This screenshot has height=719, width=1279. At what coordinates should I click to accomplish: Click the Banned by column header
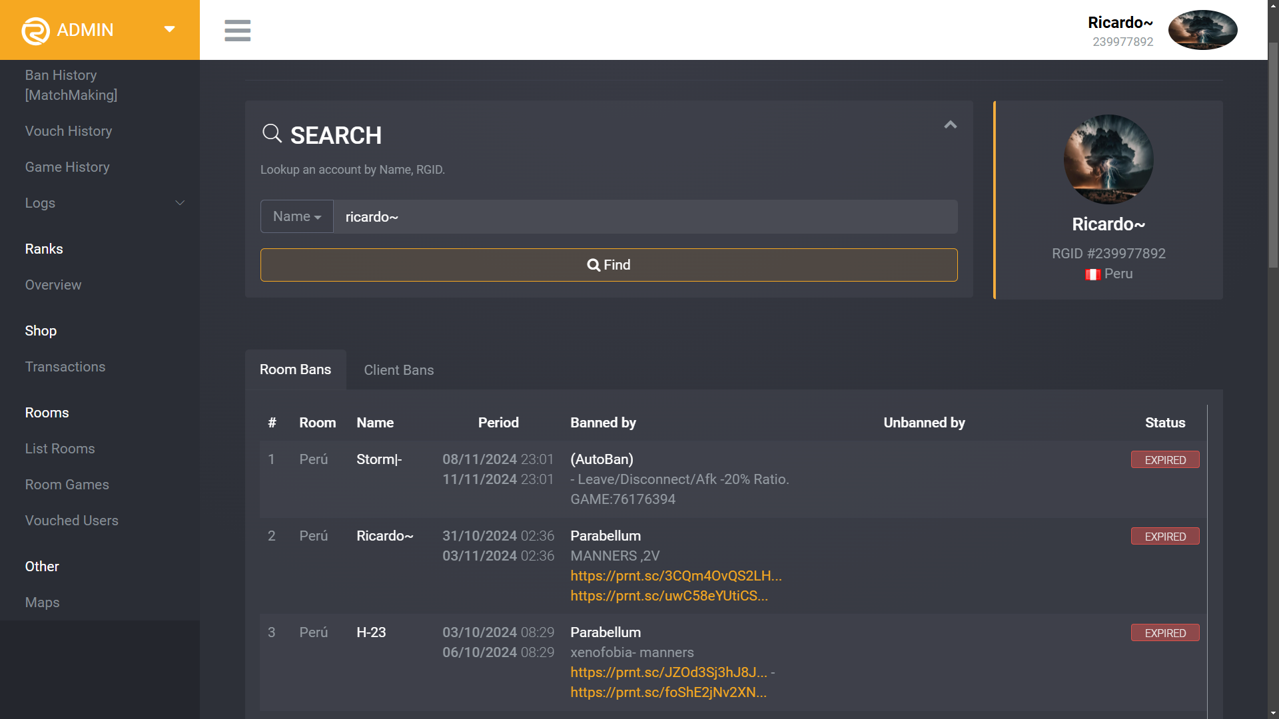[x=603, y=423]
